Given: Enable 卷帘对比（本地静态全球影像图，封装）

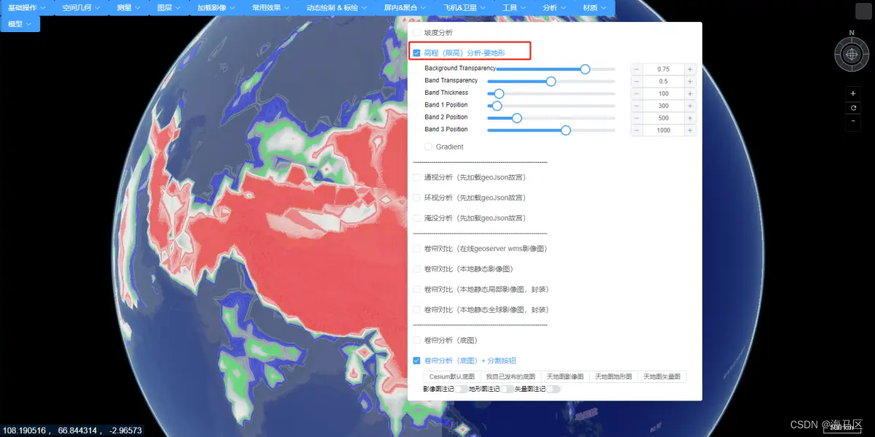Looking at the screenshot, I should pyautogui.click(x=416, y=310).
